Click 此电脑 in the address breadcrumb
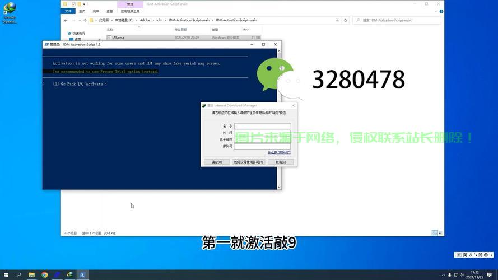The height and width of the screenshot is (280, 498). click(x=104, y=20)
